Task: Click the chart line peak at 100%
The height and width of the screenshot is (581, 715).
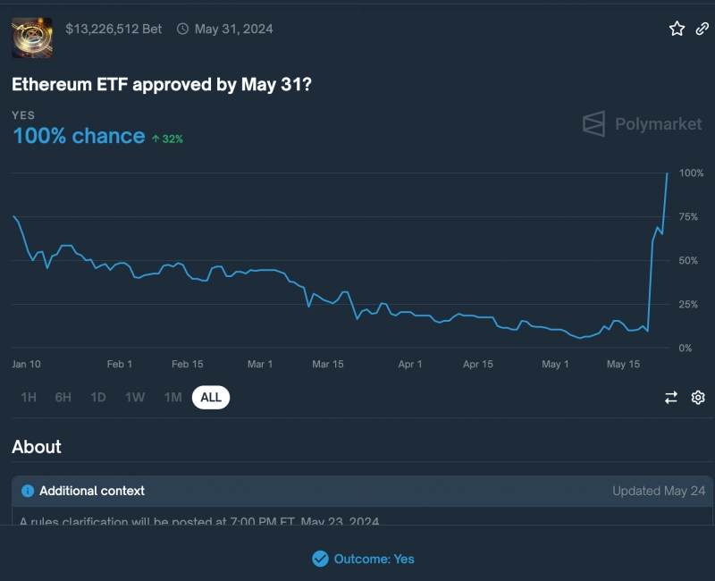Action: click(x=667, y=173)
